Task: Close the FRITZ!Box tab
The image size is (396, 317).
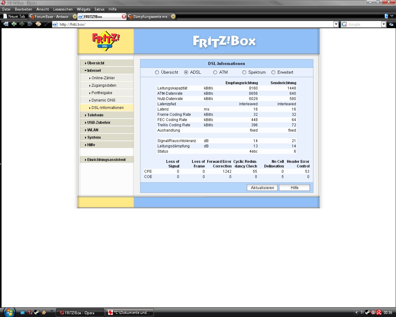Action: tap(124, 16)
